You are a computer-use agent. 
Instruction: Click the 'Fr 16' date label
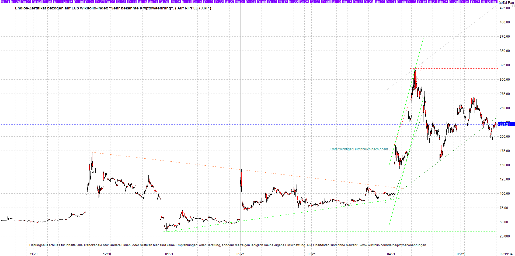coord(422,2)
